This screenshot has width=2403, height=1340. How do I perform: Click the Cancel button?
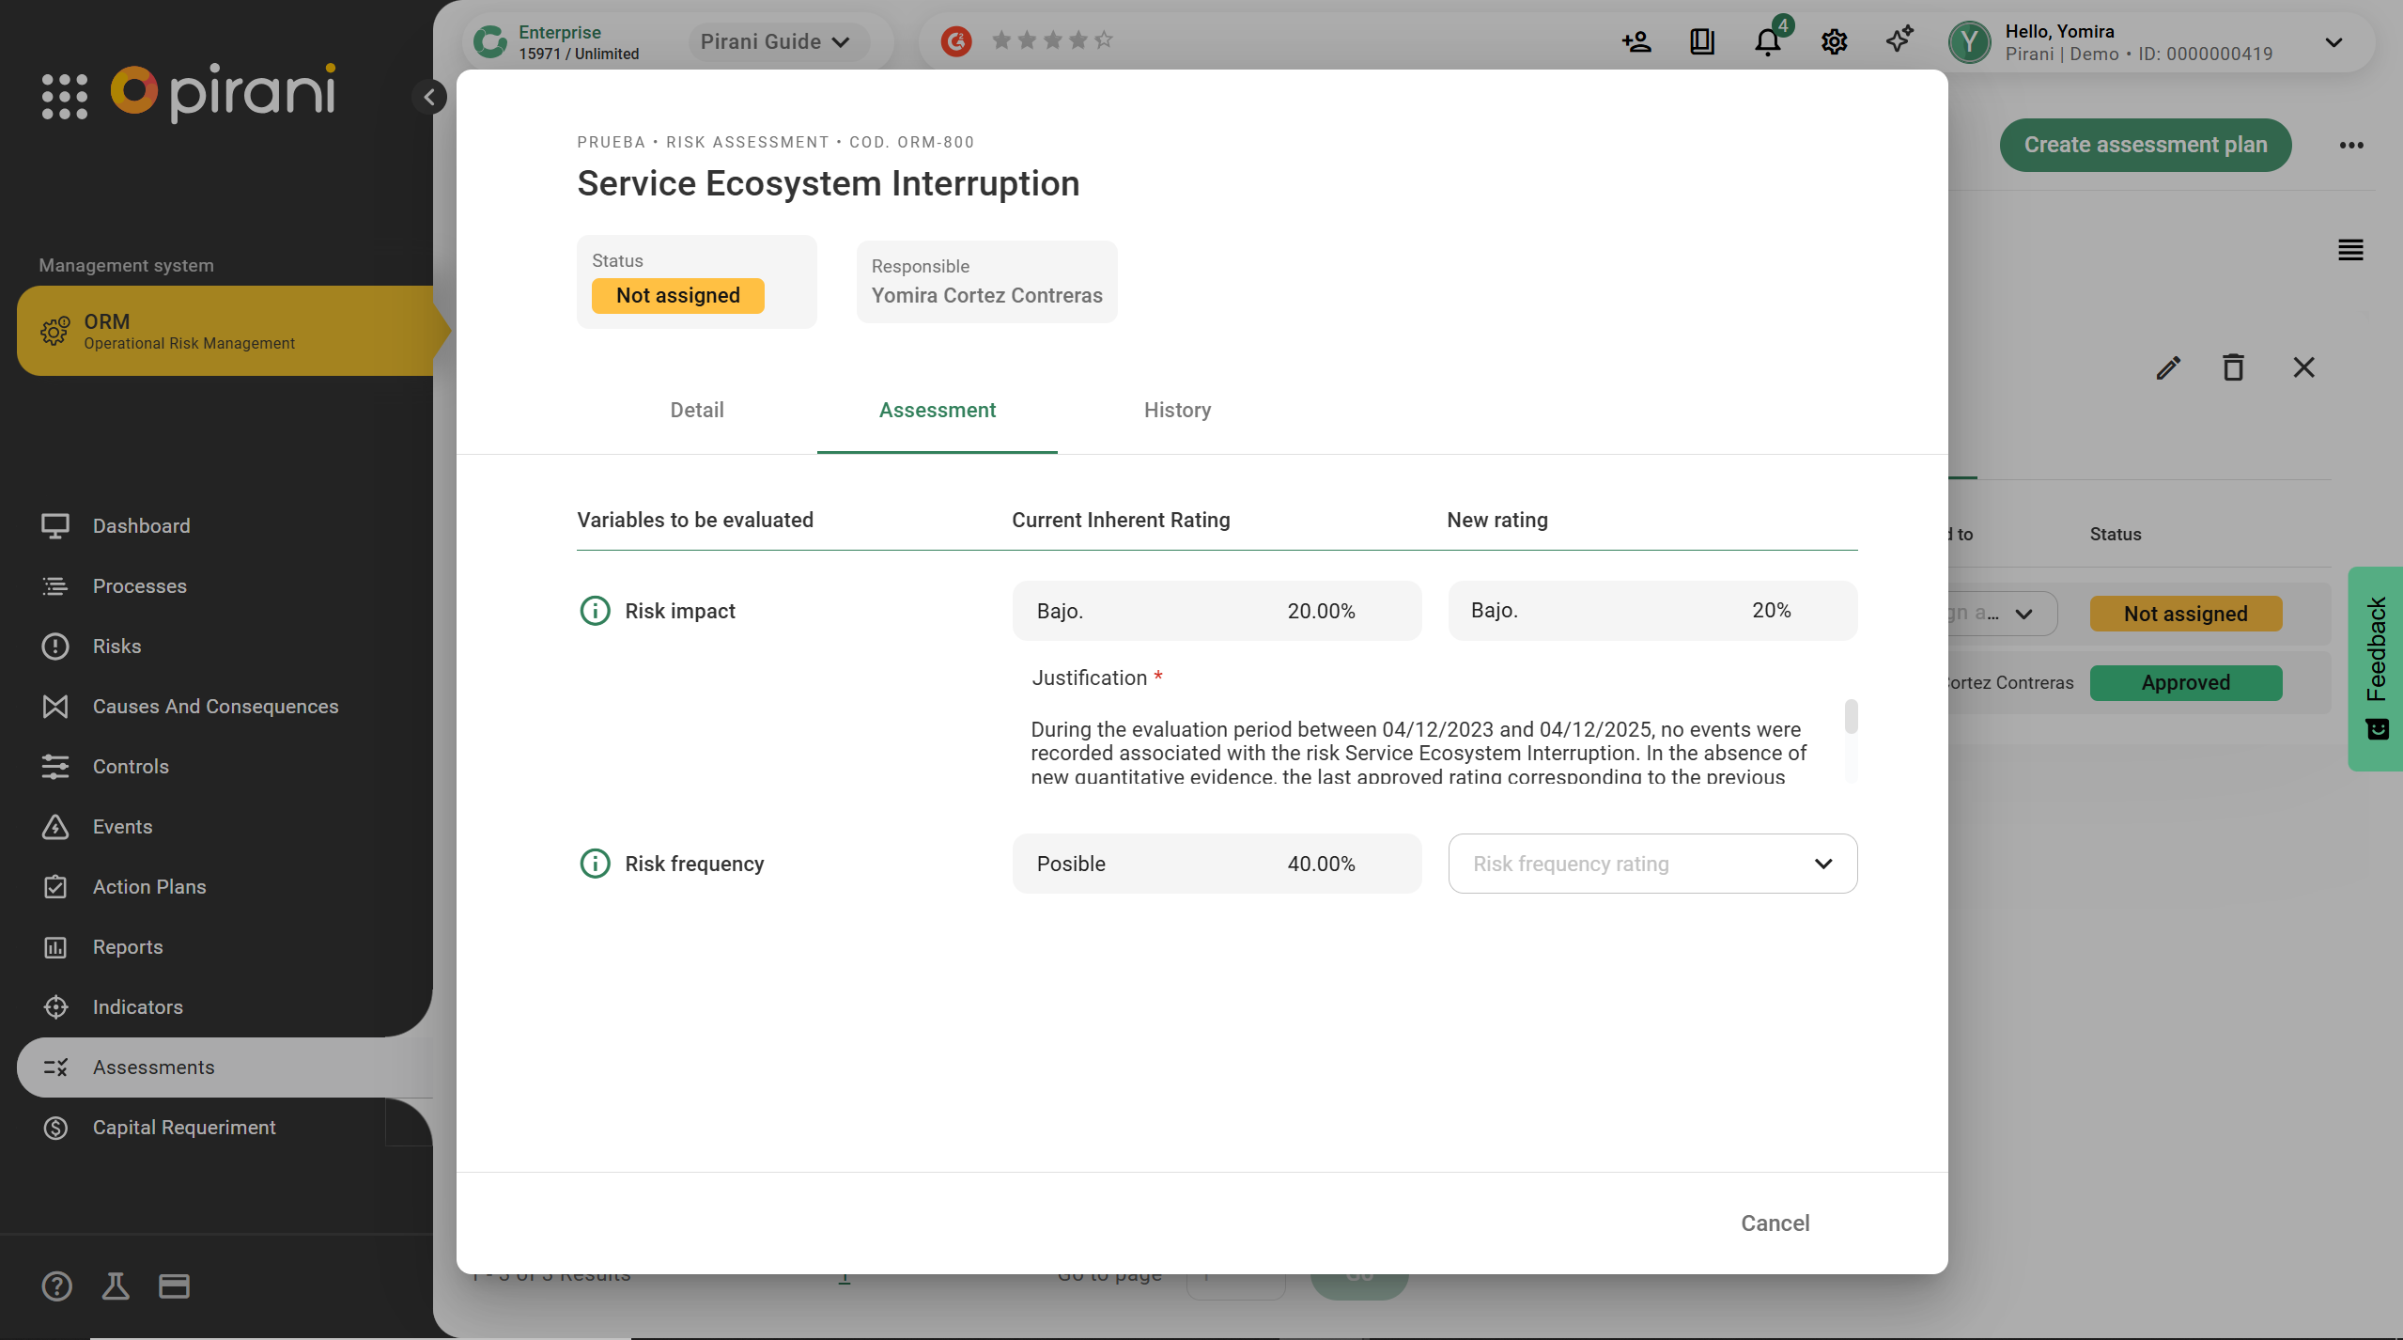1774,1223
